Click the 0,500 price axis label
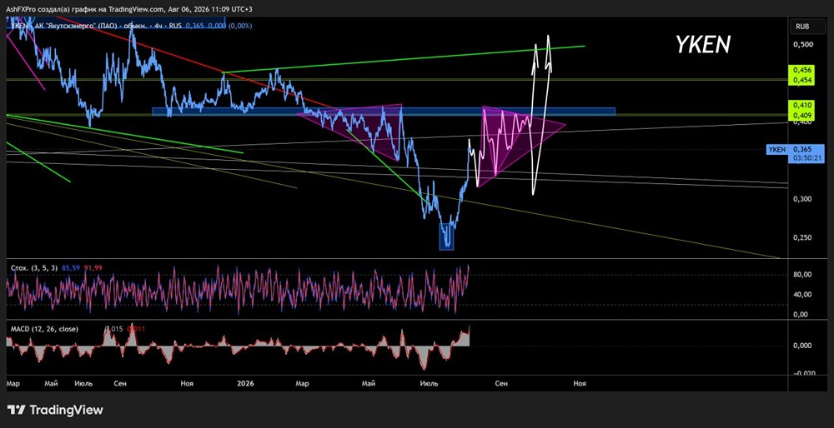This screenshot has height=428, width=834. 802,45
